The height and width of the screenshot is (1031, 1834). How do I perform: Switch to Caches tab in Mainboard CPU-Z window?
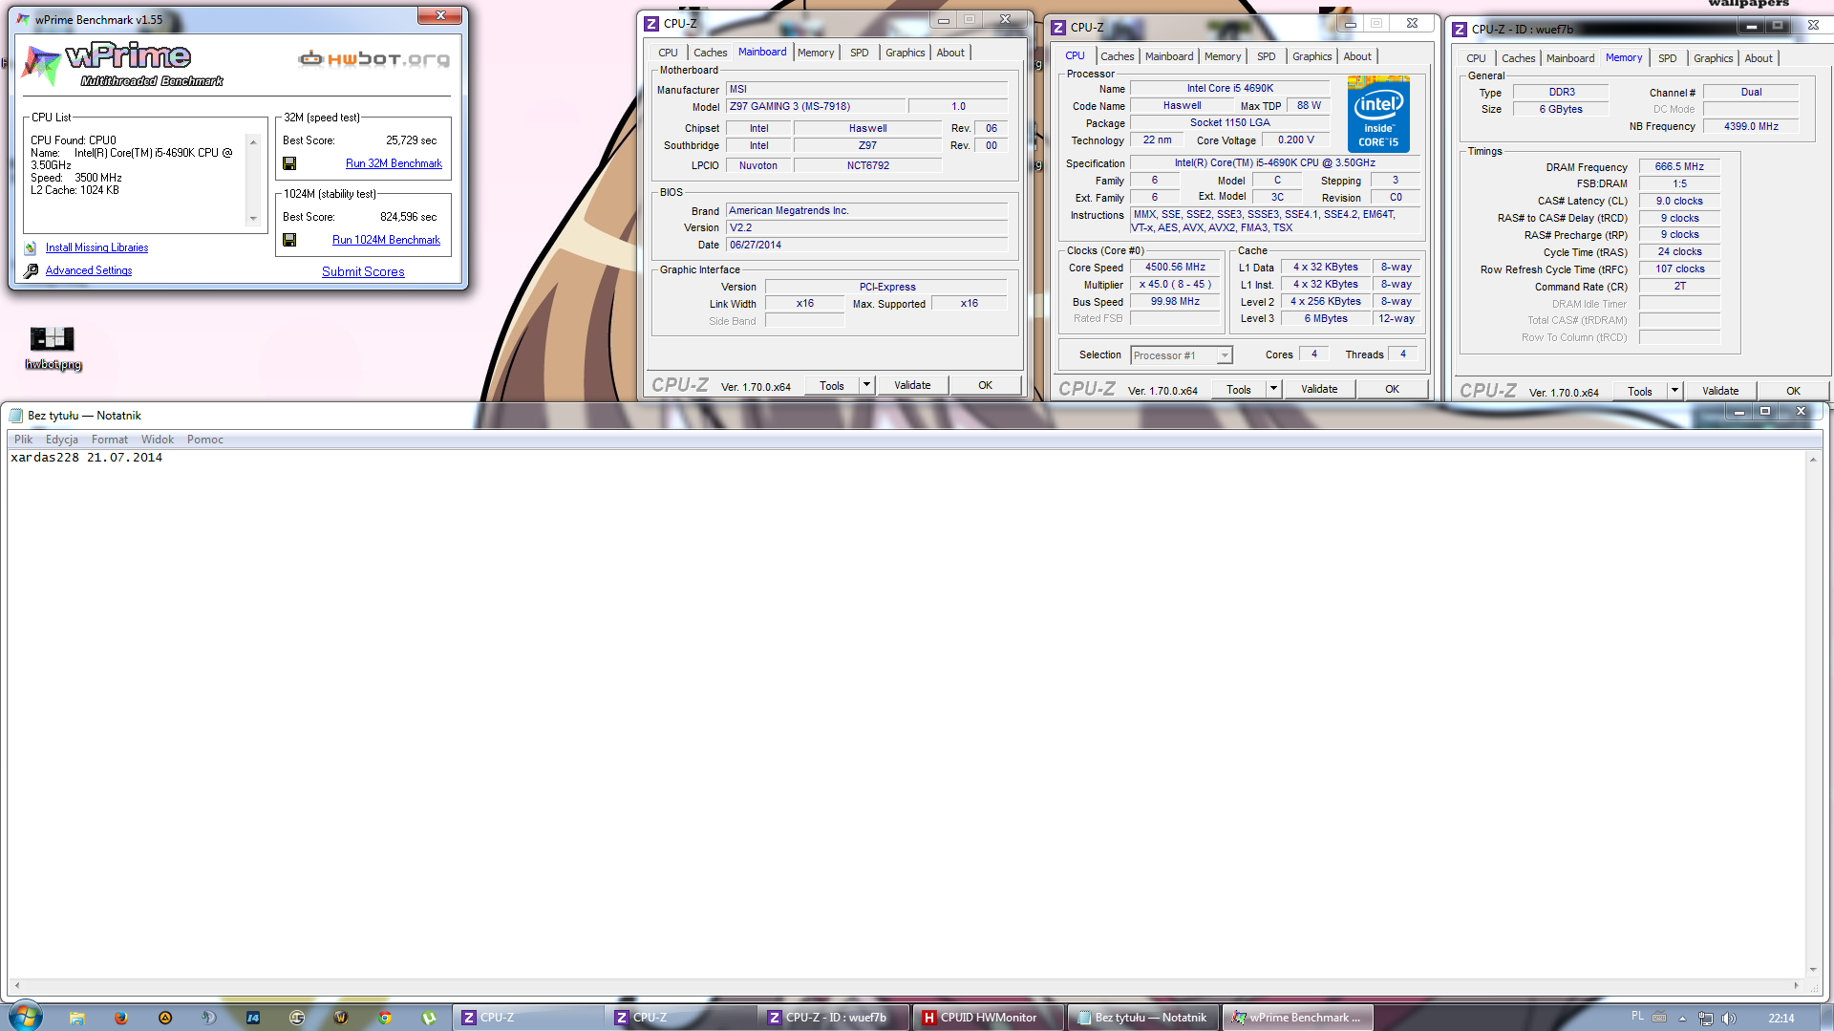point(710,53)
